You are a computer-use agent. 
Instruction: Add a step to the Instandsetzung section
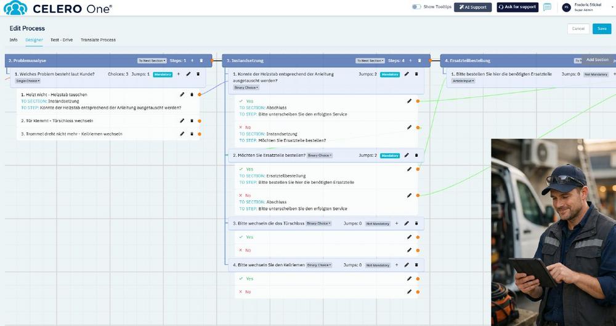[x=410, y=61]
